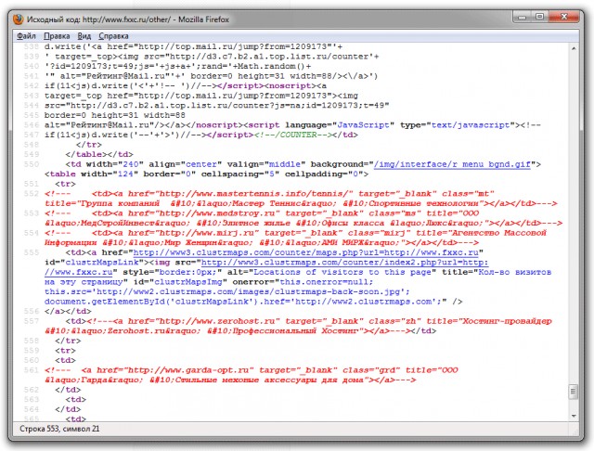Click the Firefox icon in title bar
The image size is (594, 451).
click(19, 19)
